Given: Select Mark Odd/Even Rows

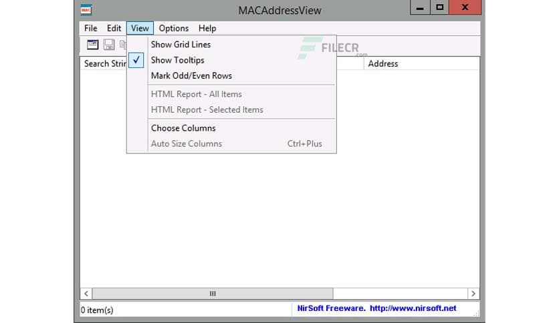Looking at the screenshot, I should (x=231, y=76).
